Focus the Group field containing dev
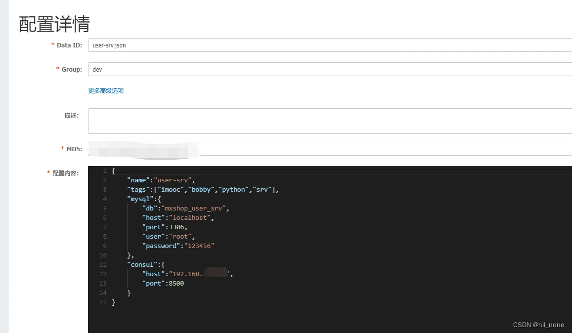 [326, 69]
